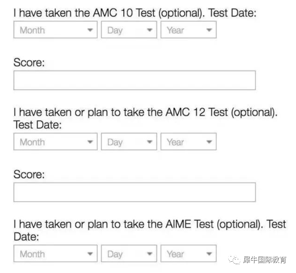The width and height of the screenshot is (296, 273).
Task: Click arrow icon of AMC 12 Year selector
Action: tap(209, 142)
